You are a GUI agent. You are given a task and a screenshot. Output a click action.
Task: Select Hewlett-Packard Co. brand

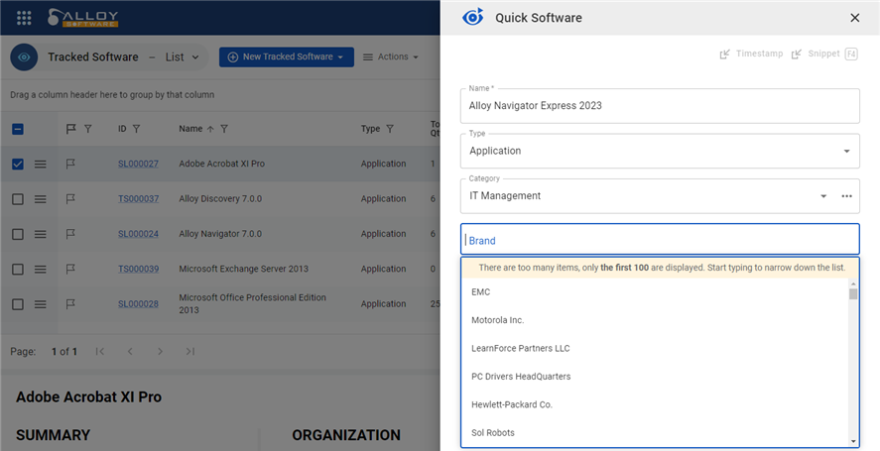click(656, 404)
